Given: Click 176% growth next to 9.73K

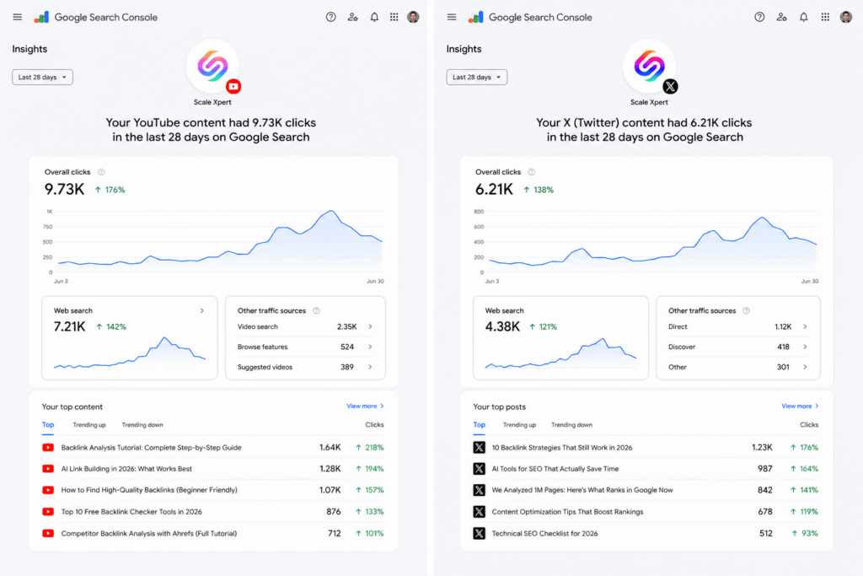Looking at the screenshot, I should tap(110, 190).
